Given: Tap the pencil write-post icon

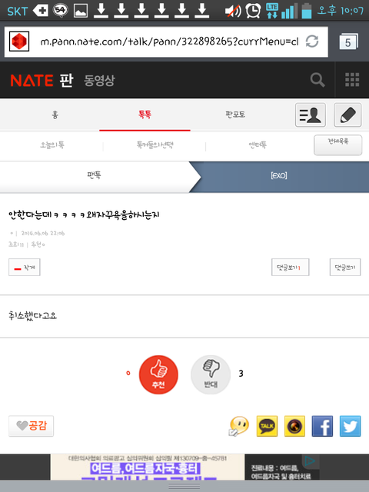Looking at the screenshot, I should 347,115.
